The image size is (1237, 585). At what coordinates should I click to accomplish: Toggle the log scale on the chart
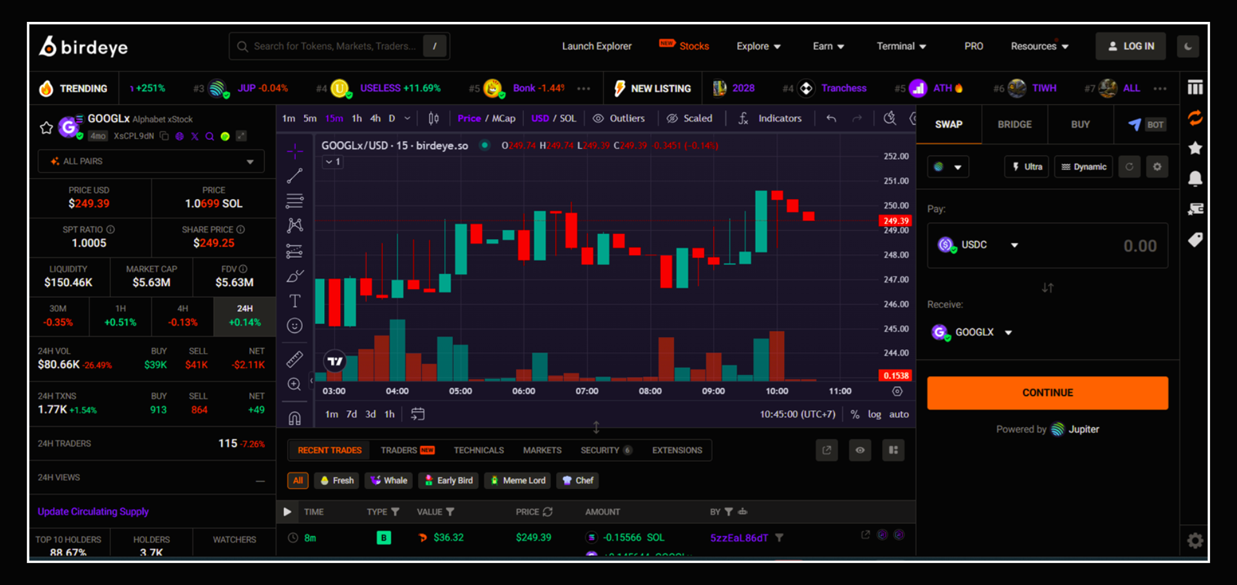[x=874, y=414]
